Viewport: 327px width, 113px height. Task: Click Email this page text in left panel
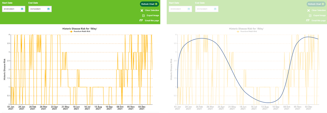[152, 20]
